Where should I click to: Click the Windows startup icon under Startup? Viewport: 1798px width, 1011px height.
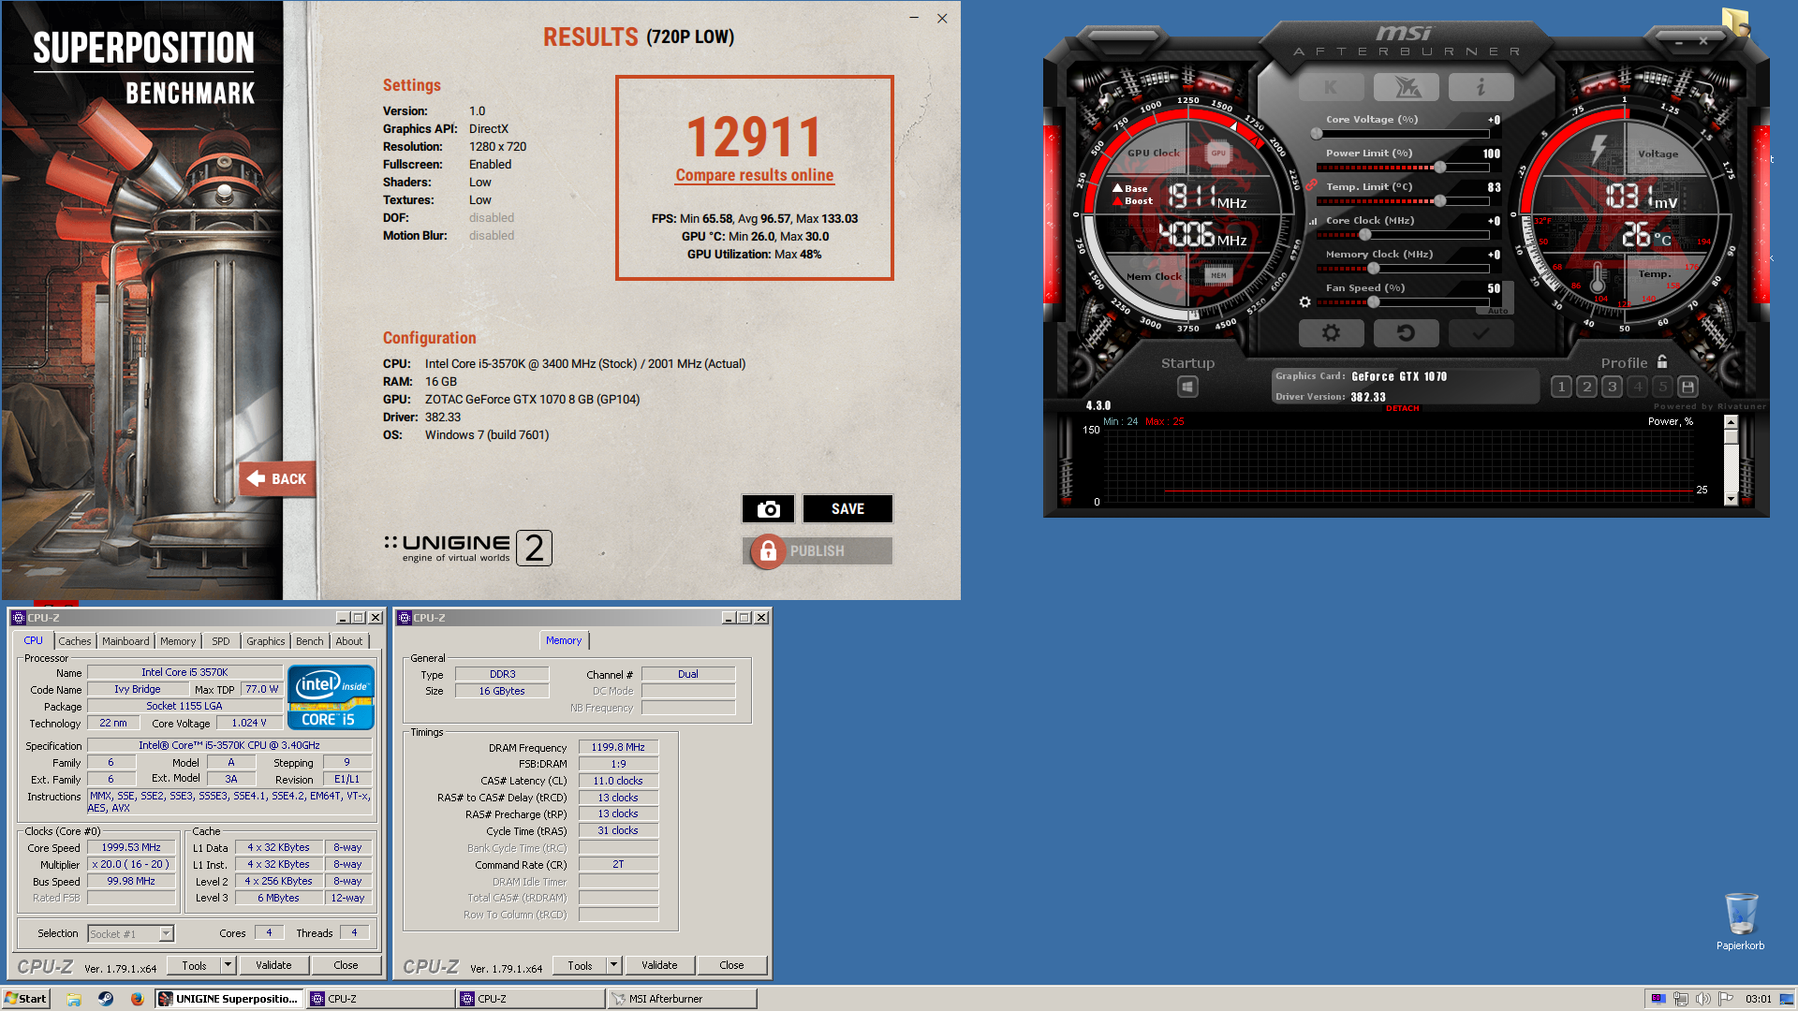[x=1187, y=387]
